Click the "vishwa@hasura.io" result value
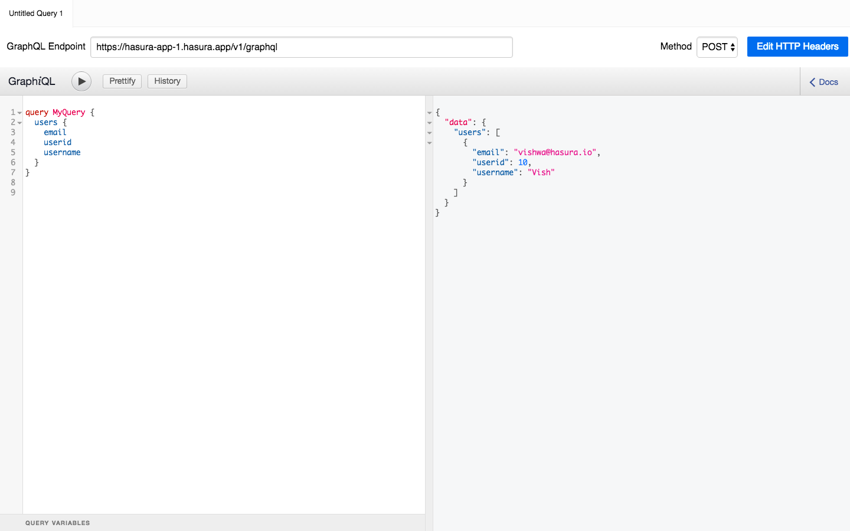 pyautogui.click(x=555, y=152)
